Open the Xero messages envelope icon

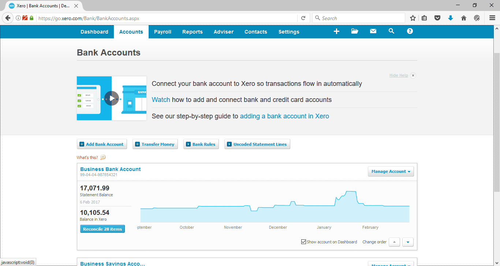[x=373, y=31]
